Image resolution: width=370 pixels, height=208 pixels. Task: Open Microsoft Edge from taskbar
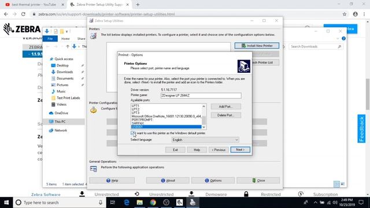[127, 203]
